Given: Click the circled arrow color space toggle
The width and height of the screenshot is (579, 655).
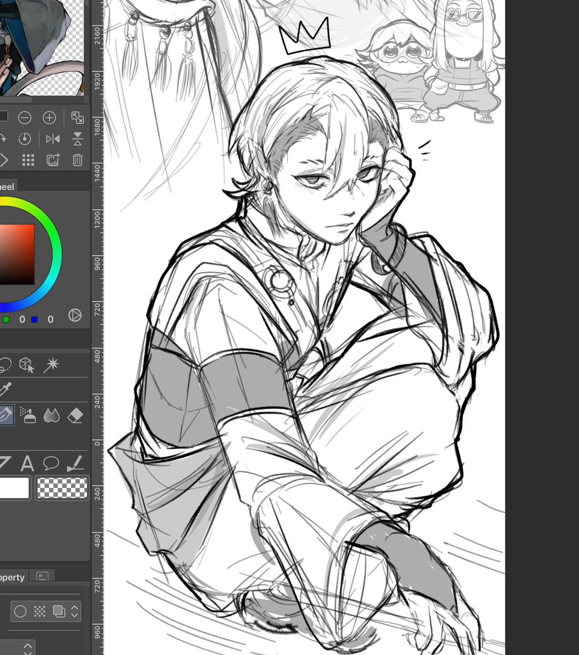Looking at the screenshot, I should click(75, 315).
